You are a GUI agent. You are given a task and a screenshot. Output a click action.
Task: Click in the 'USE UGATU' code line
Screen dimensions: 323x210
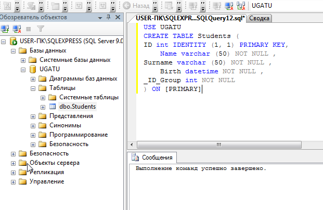[x=162, y=27]
